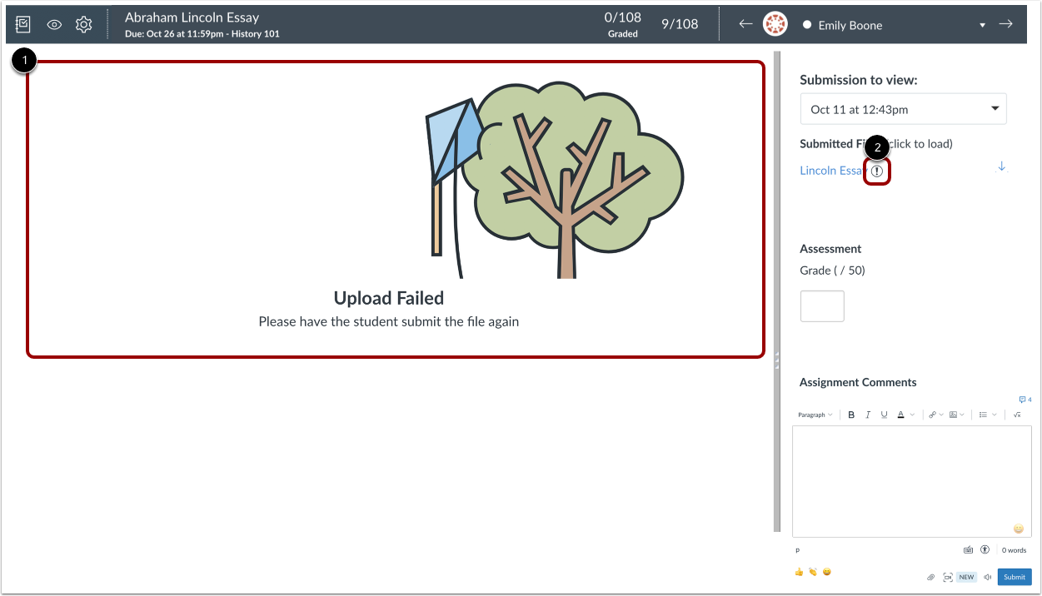Click the grade input box
The height and width of the screenshot is (596, 1042).
[x=822, y=306]
